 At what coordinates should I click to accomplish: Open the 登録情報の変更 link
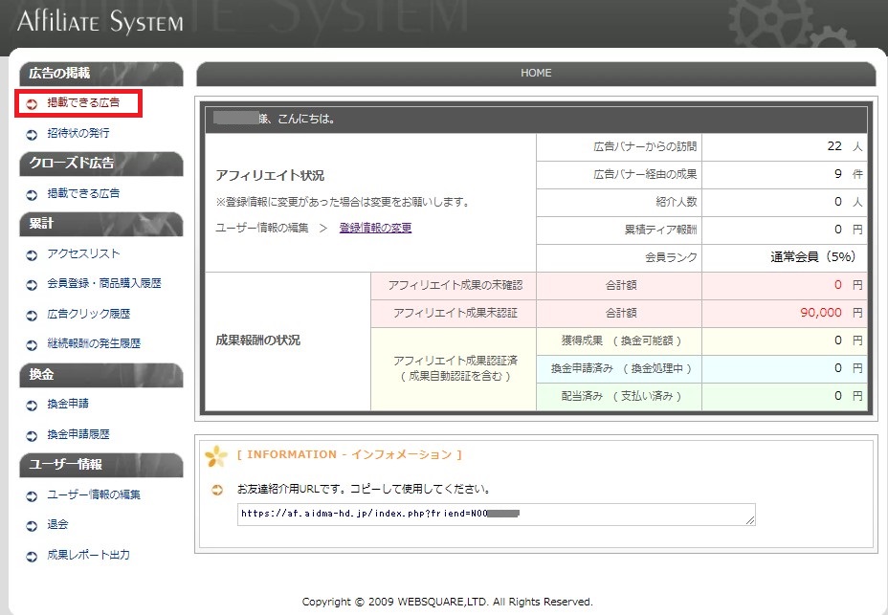pyautogui.click(x=375, y=228)
